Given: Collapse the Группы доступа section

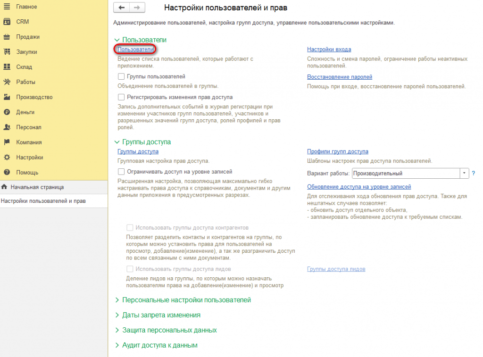Looking at the screenshot, I should pyautogui.click(x=117, y=142).
